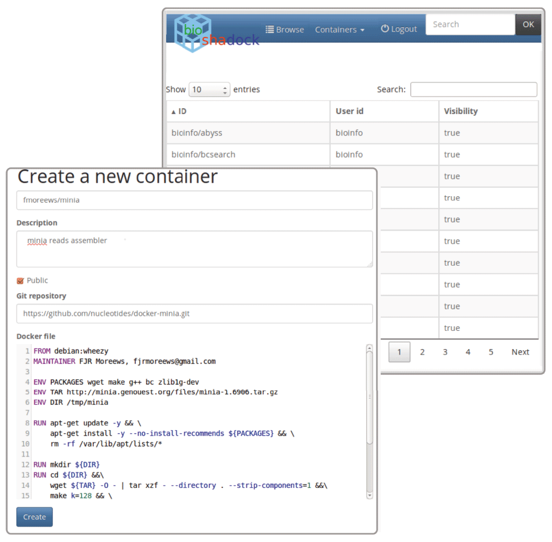
Task: Click the BioShadock cube logo
Action: pos(193,32)
